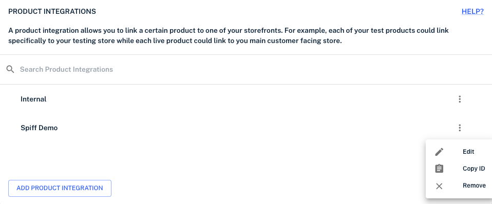Click the X icon beside Remove
The width and height of the screenshot is (492, 204).
(439, 186)
